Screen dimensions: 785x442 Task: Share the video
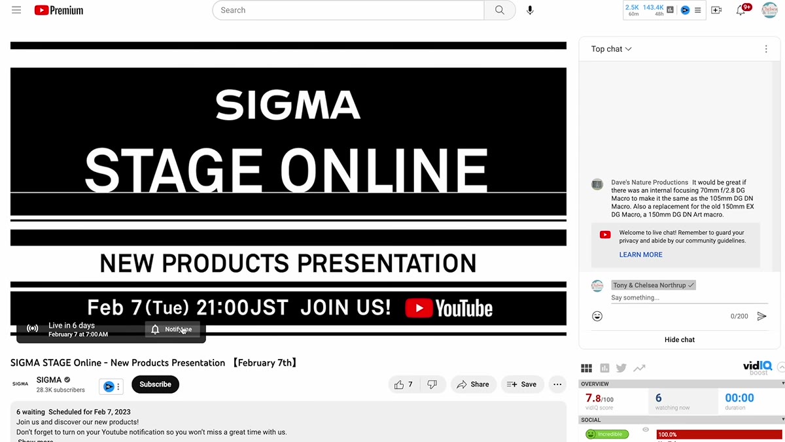point(473,384)
